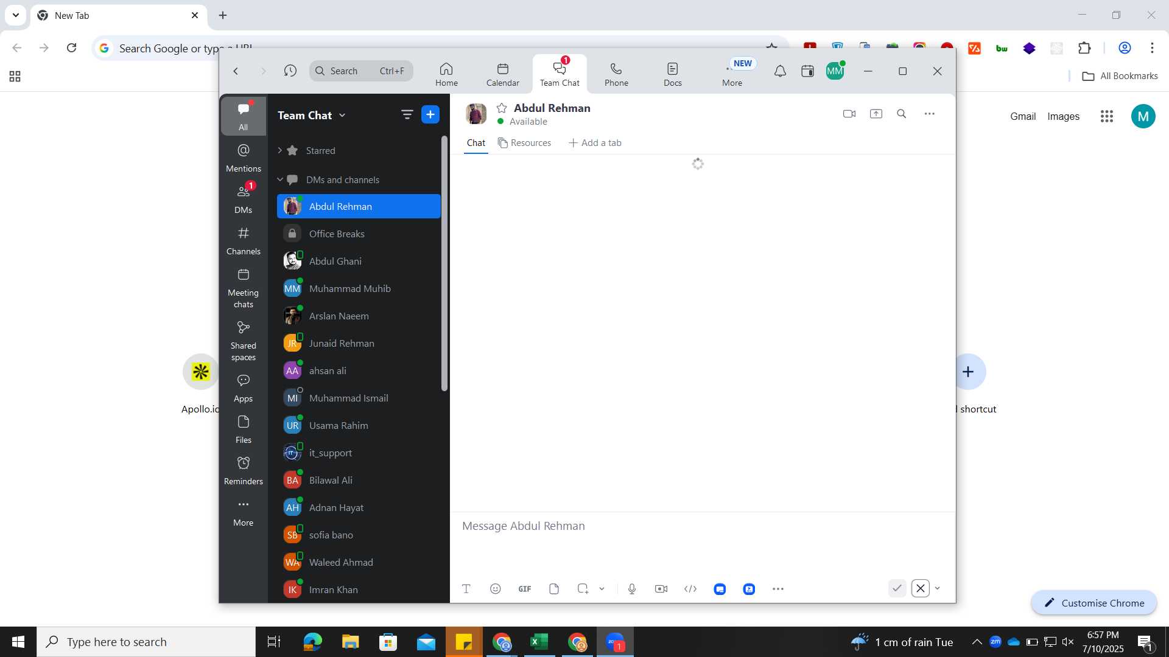Toggle text formatting in message composer
The width and height of the screenshot is (1169, 657).
pyautogui.click(x=466, y=588)
